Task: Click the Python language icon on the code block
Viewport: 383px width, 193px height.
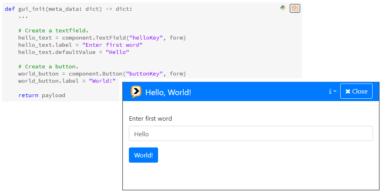Action: pyautogui.click(x=283, y=8)
